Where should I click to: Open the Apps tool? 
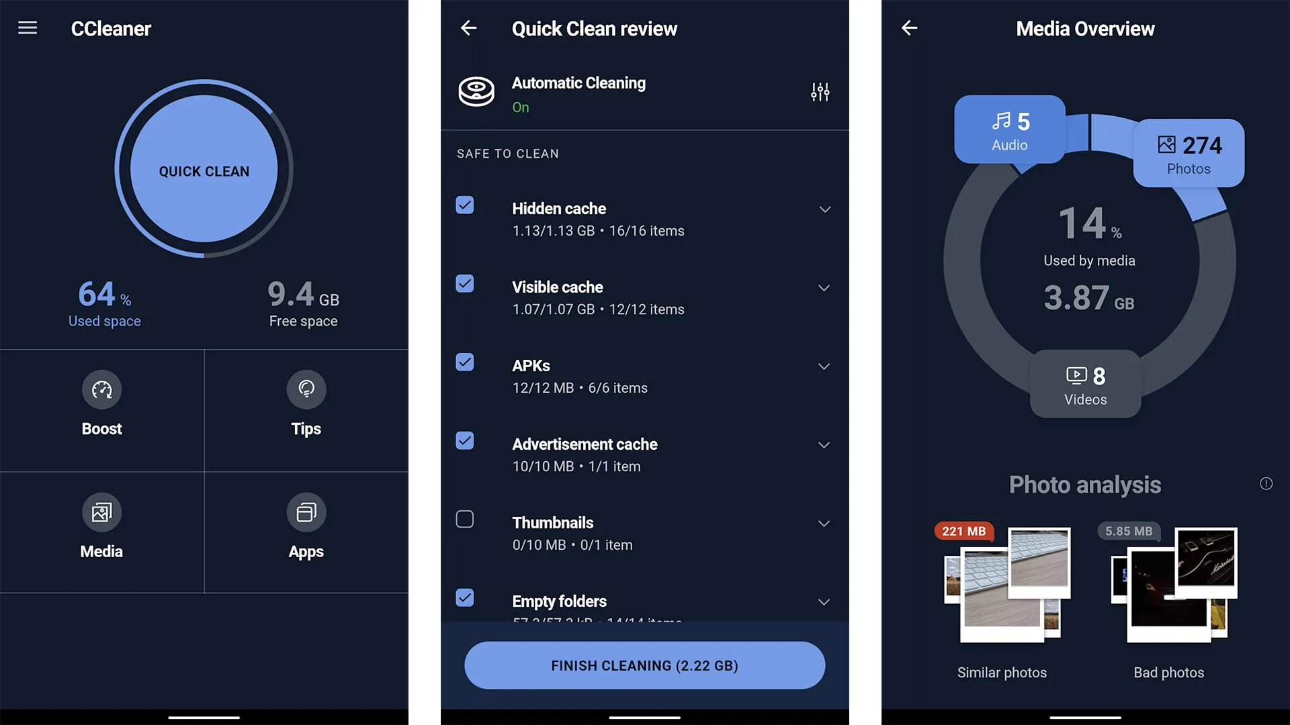click(305, 525)
